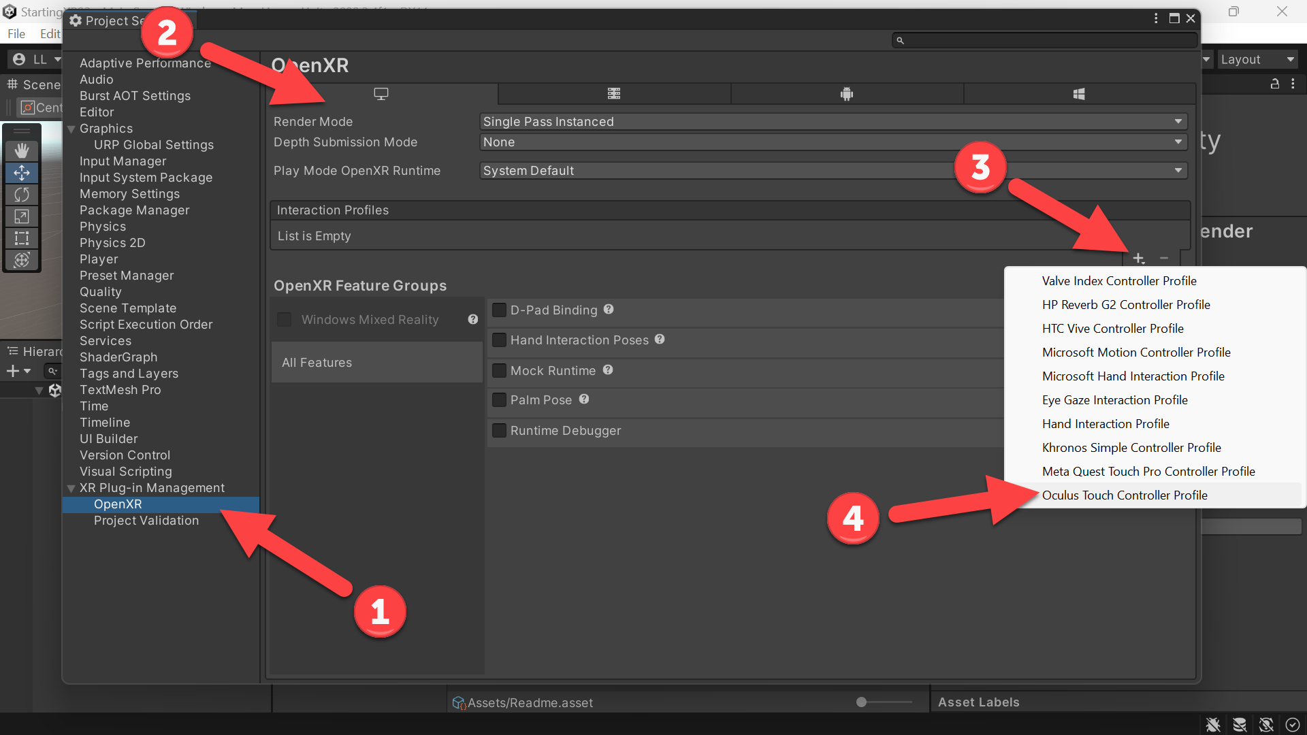The width and height of the screenshot is (1307, 735).
Task: Enable the Runtime Debugger checkbox
Action: (x=499, y=431)
